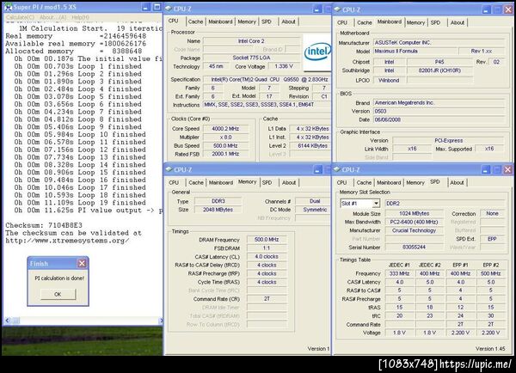Select the CPU tab in the CPU-Z SPD window

pyautogui.click(x=341, y=182)
